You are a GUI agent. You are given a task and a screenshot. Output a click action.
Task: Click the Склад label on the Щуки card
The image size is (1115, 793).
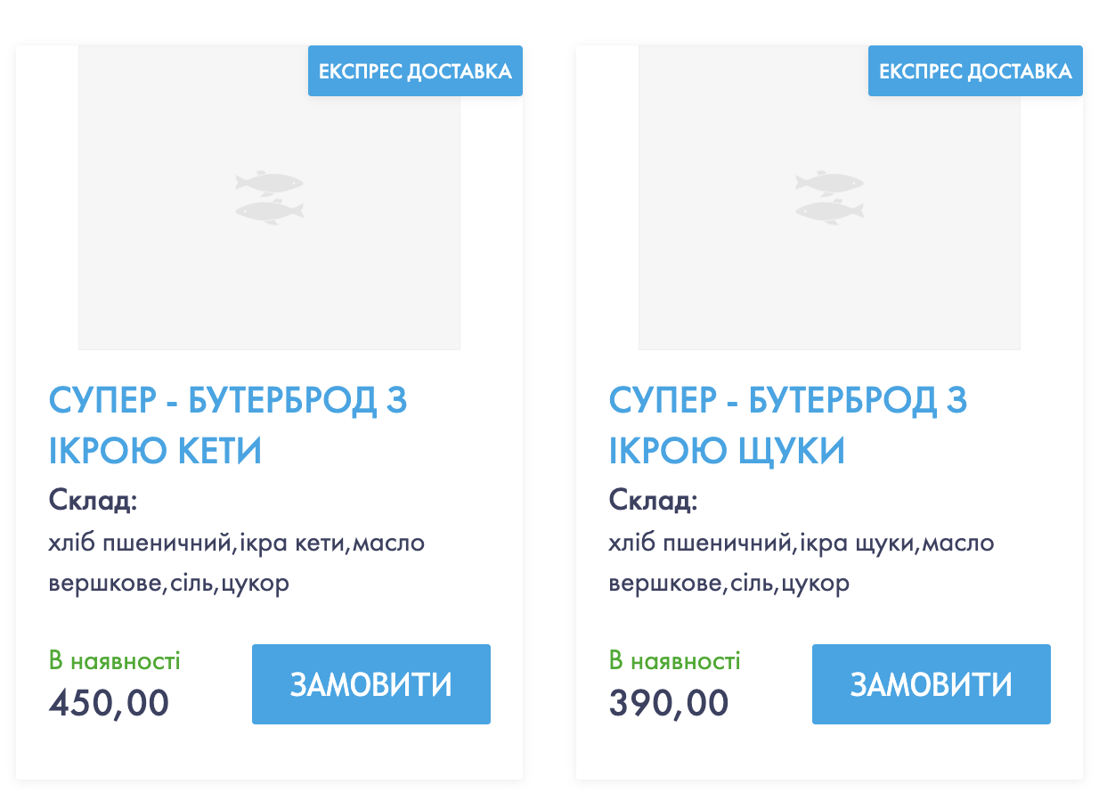[x=653, y=501]
